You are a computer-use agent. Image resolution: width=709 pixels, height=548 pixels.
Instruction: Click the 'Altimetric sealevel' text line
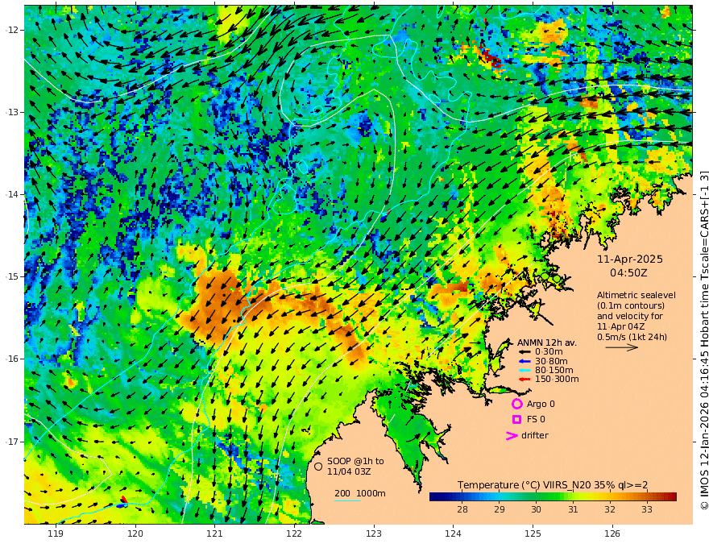pyautogui.click(x=636, y=295)
